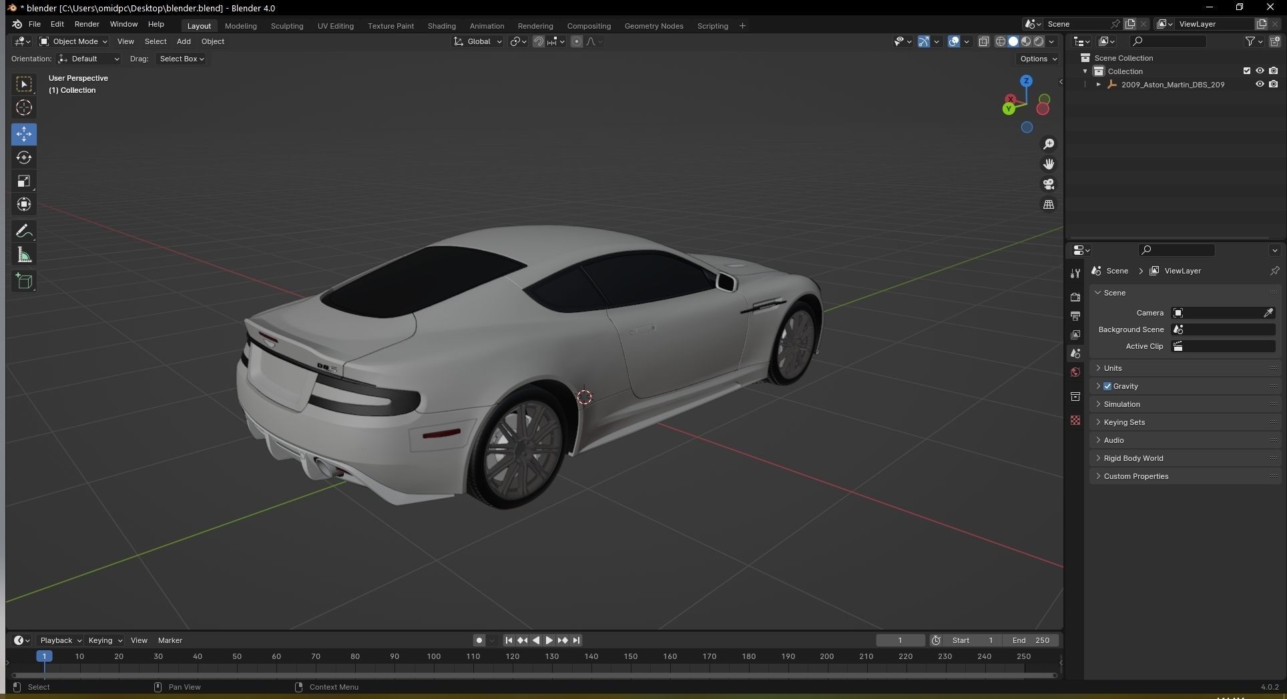Open the Collection properties tab

click(1075, 396)
